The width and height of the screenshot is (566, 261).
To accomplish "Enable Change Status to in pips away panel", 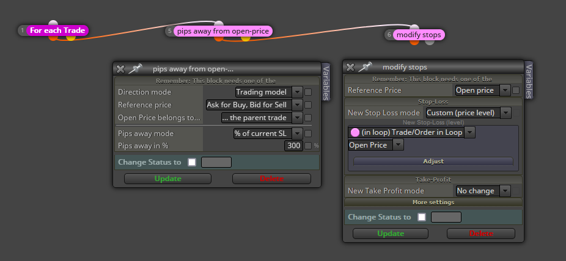I will tap(192, 162).
